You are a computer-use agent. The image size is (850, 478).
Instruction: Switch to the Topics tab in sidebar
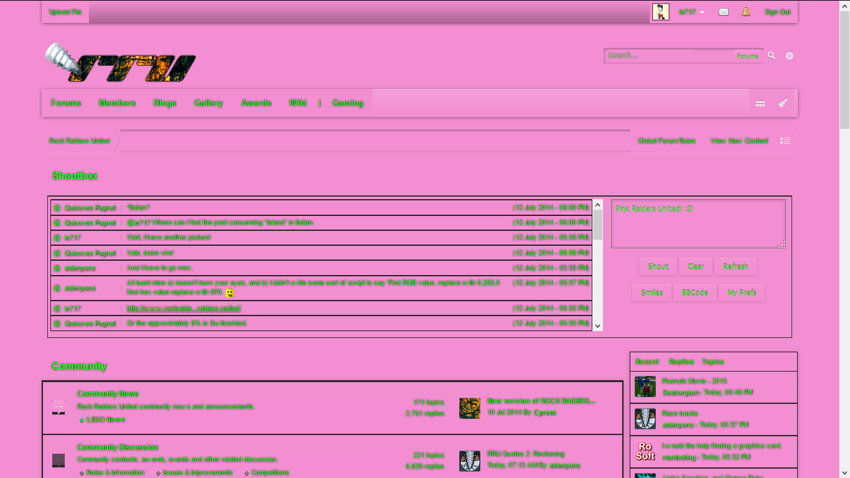pos(713,362)
